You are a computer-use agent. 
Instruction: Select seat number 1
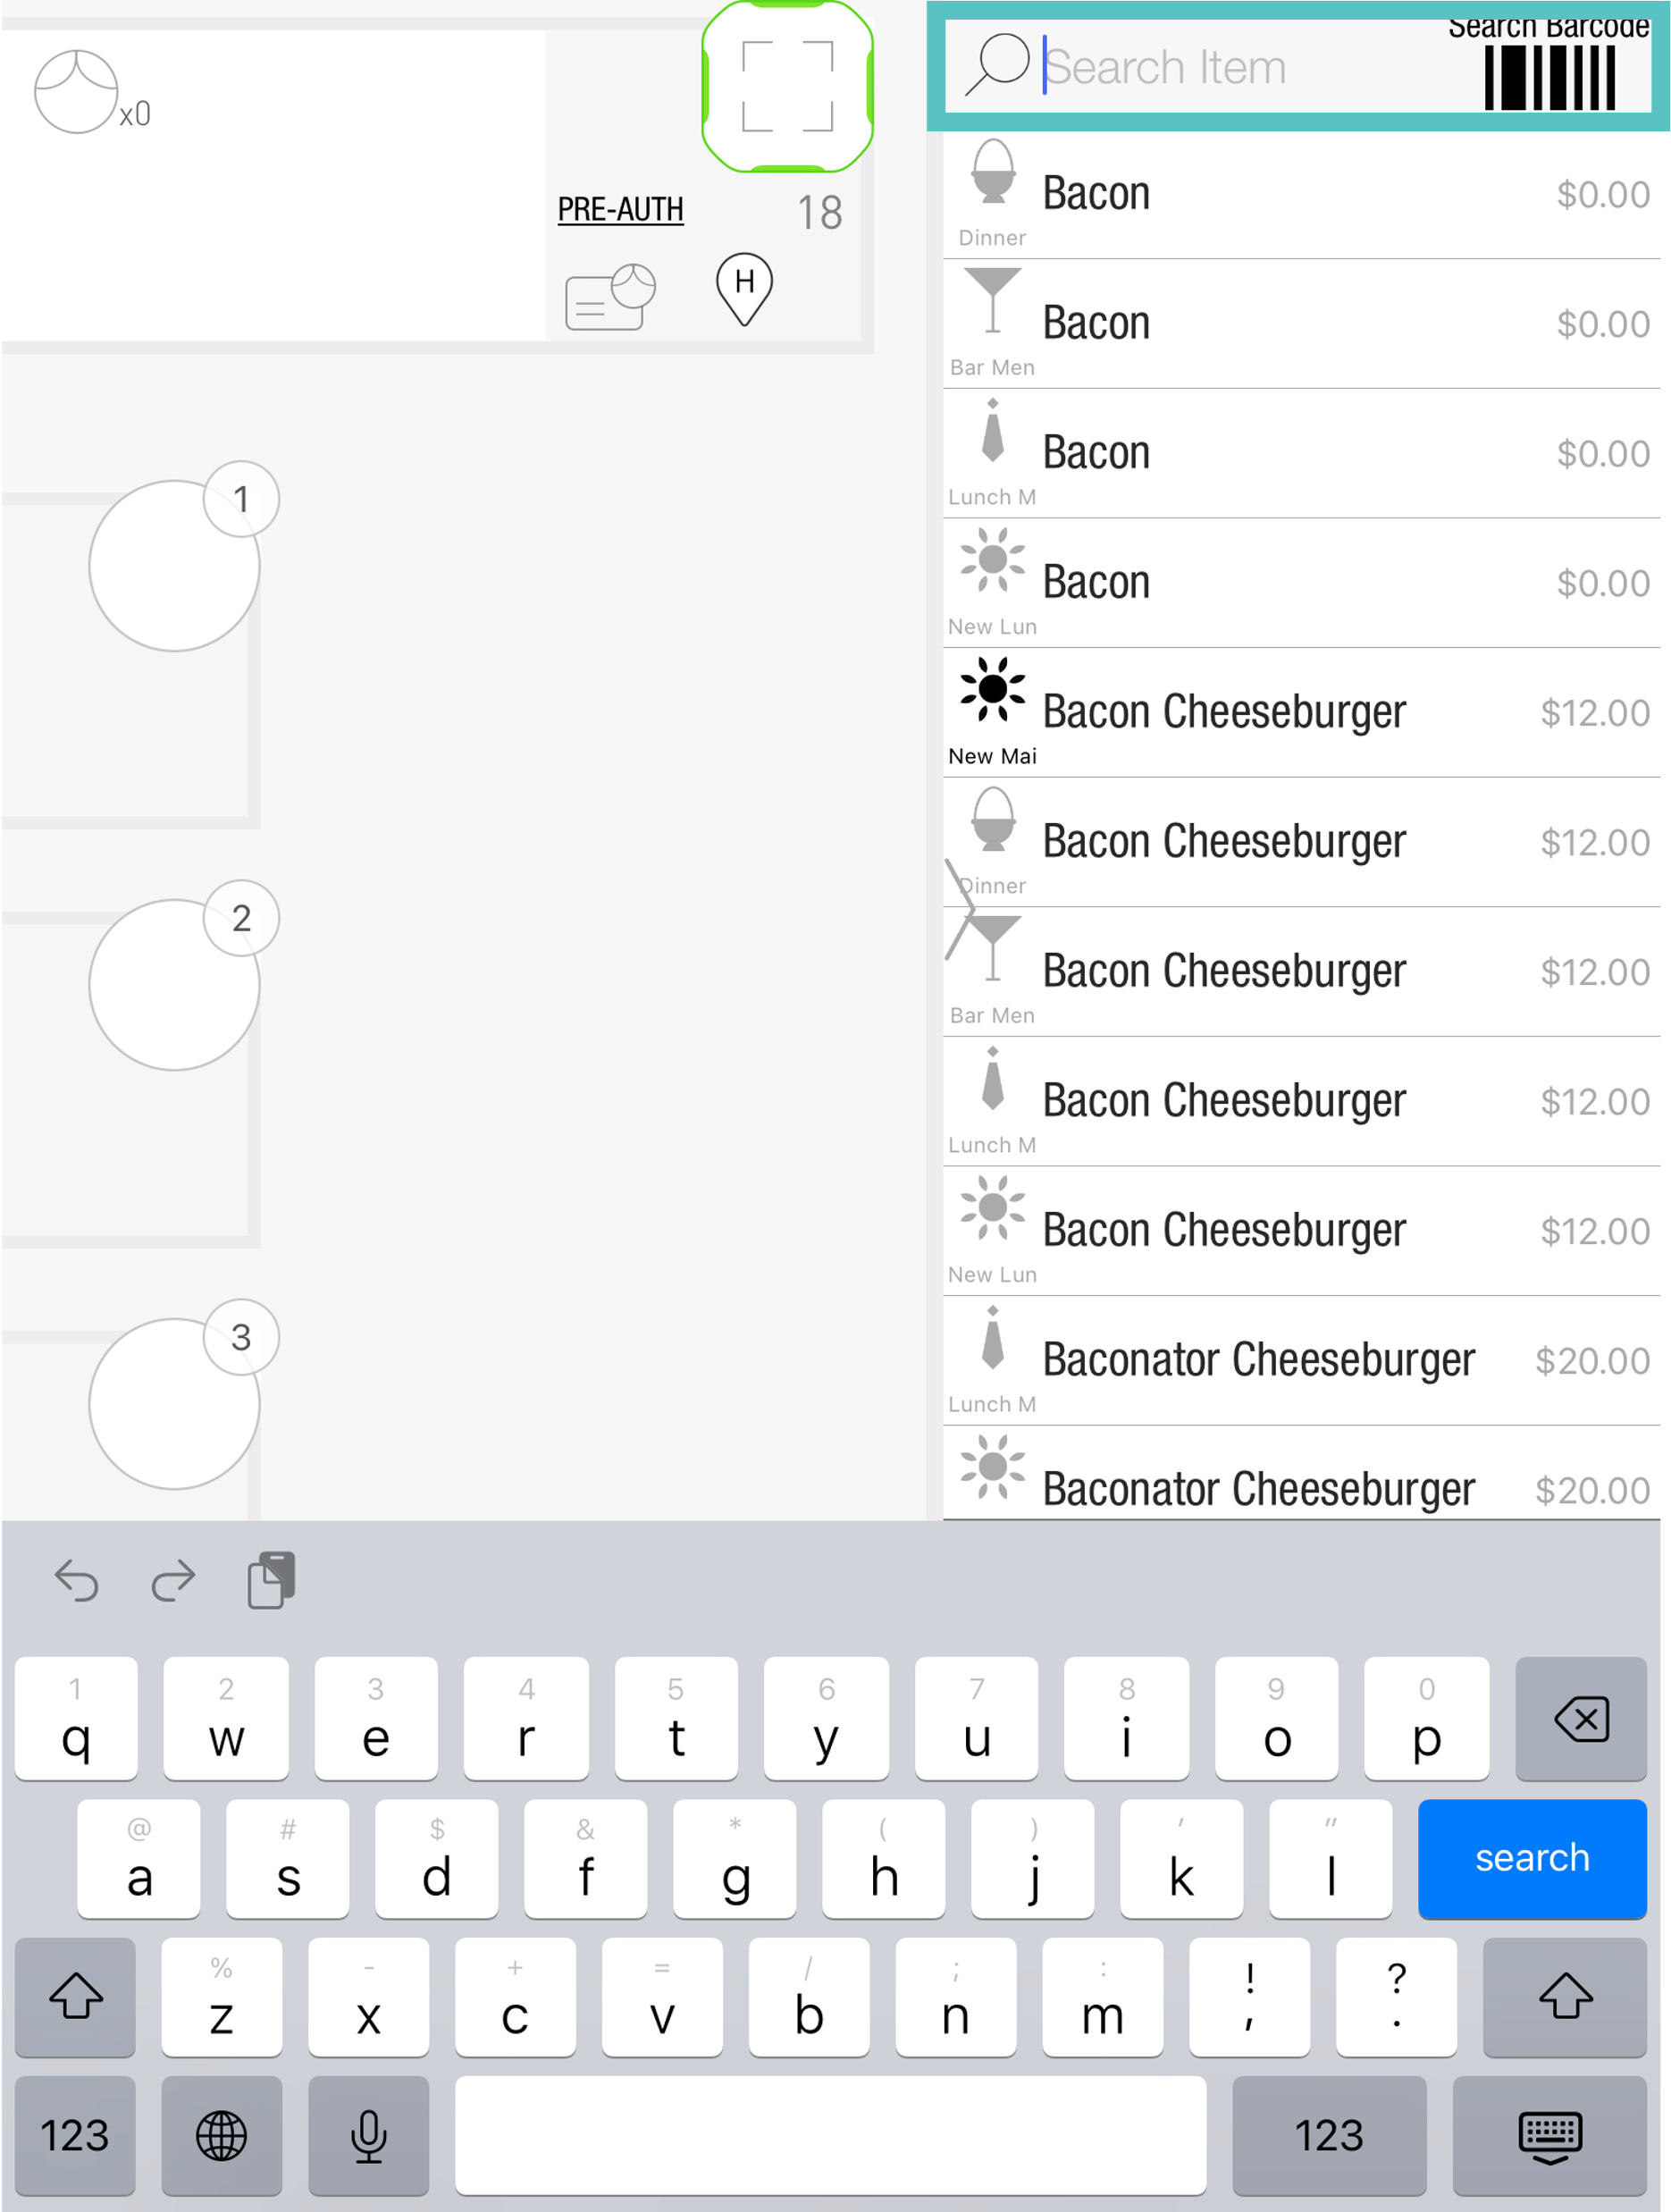241,499
